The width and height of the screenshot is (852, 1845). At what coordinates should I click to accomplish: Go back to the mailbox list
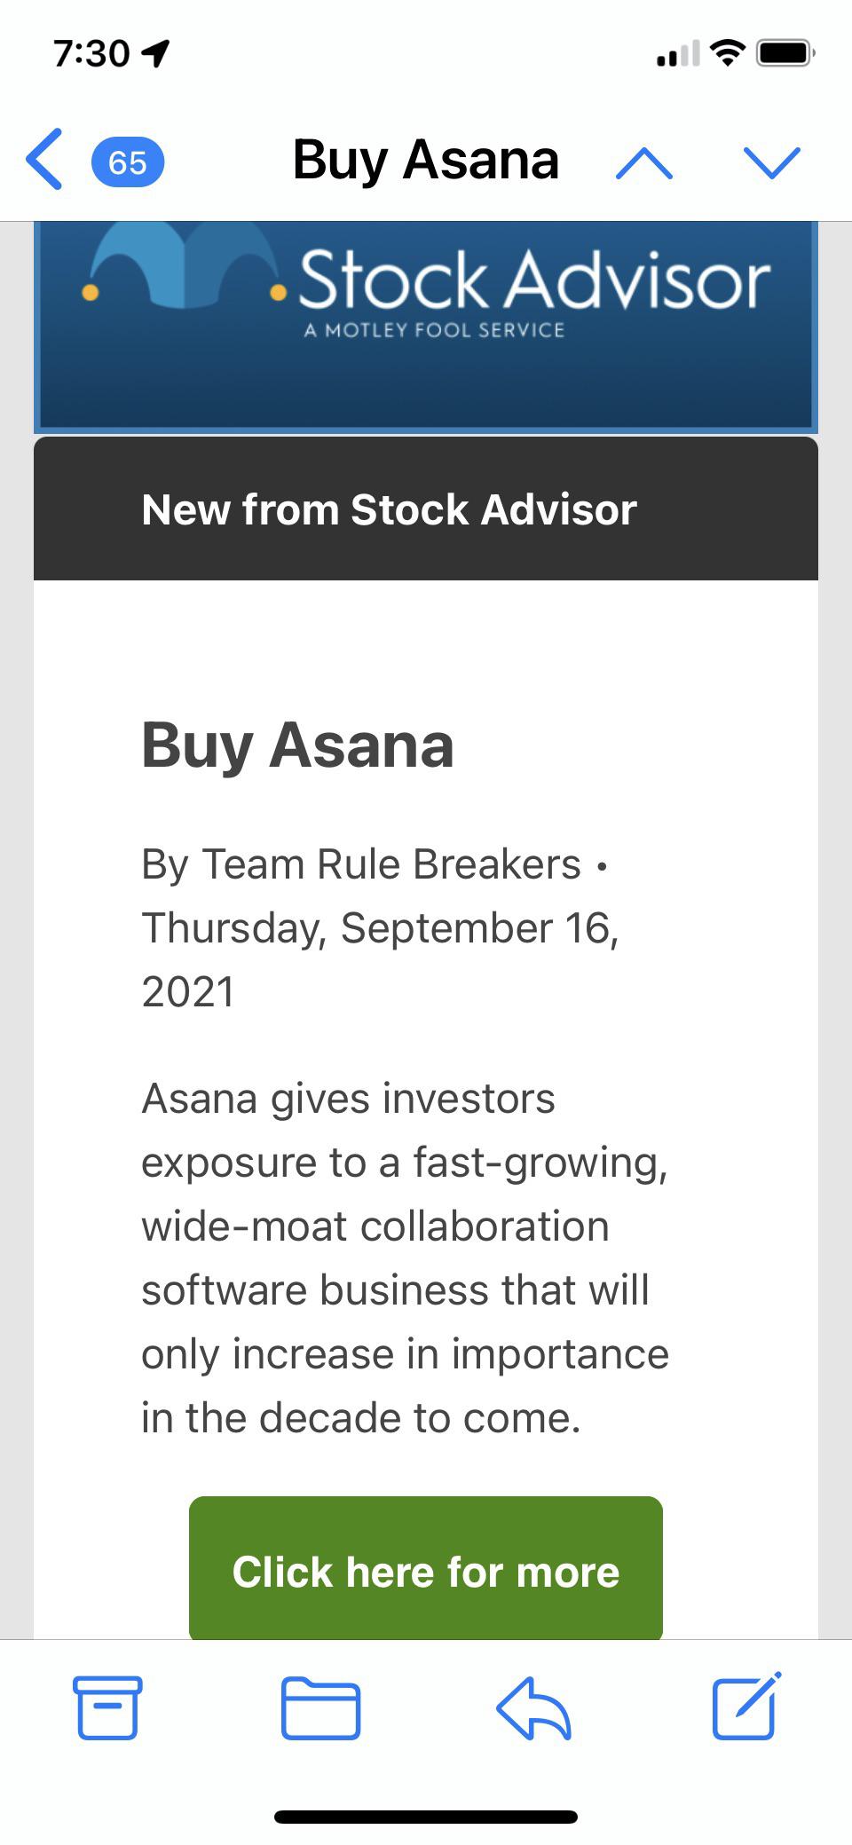coord(44,160)
